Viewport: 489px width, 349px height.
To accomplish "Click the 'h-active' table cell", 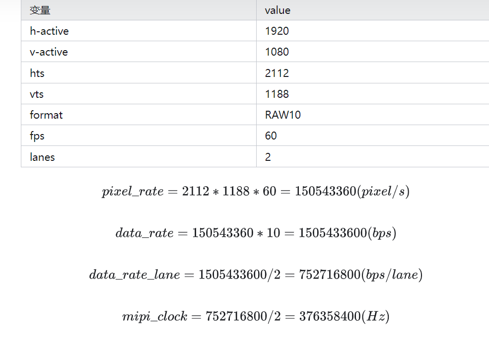I will tap(139, 31).
